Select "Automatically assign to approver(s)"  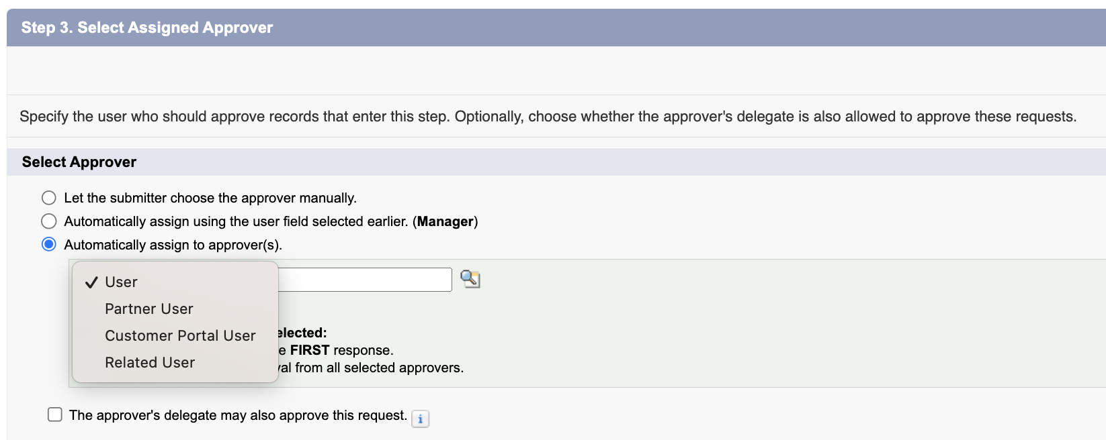pyautogui.click(x=48, y=244)
